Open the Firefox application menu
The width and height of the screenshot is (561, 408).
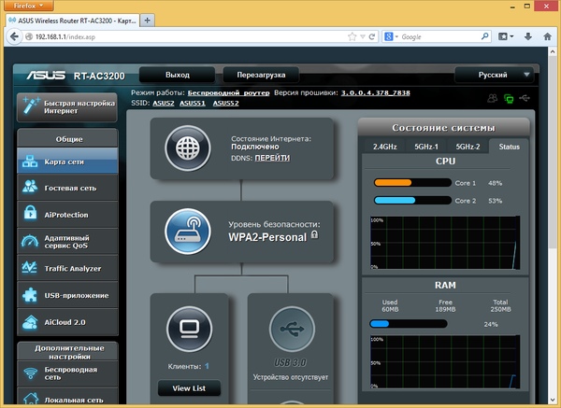click(29, 6)
